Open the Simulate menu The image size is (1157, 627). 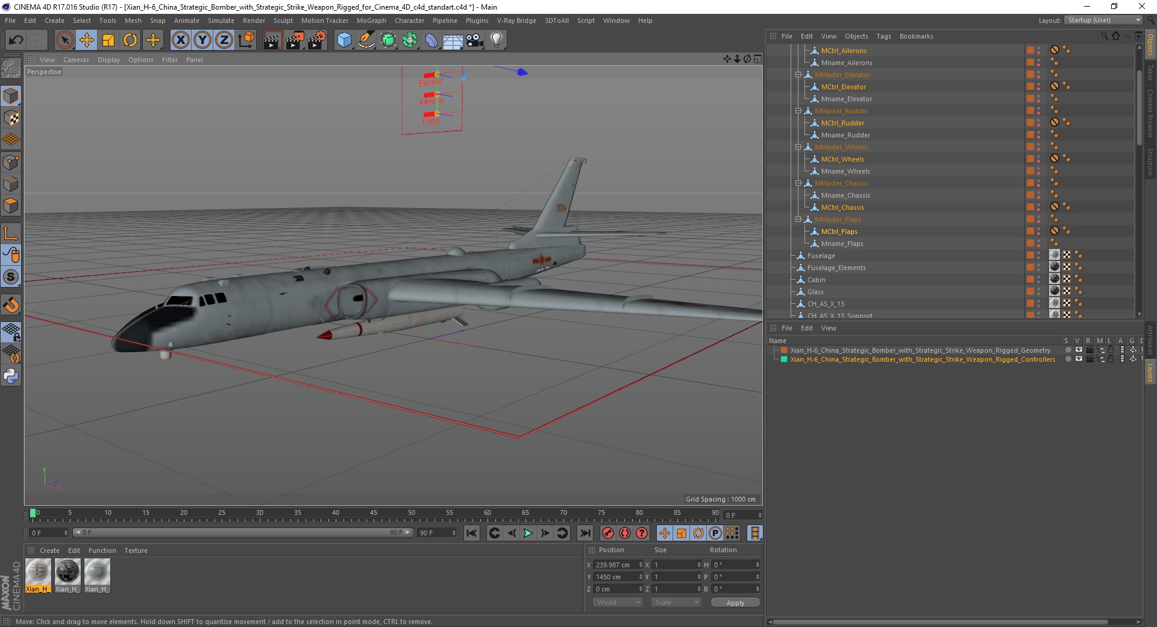(221, 20)
